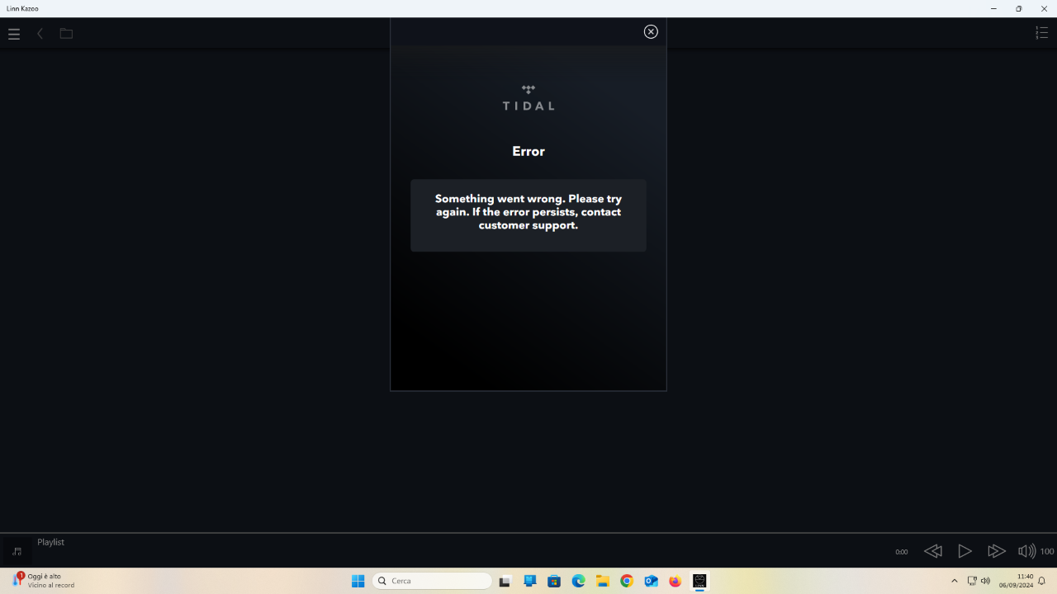This screenshot has width=1057, height=594.
Task: Open Microsoft Store from the taskbar
Action: 554,581
